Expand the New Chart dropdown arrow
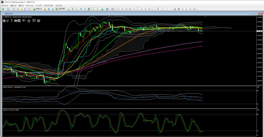The width and height of the screenshot is (264, 137). 5,9
